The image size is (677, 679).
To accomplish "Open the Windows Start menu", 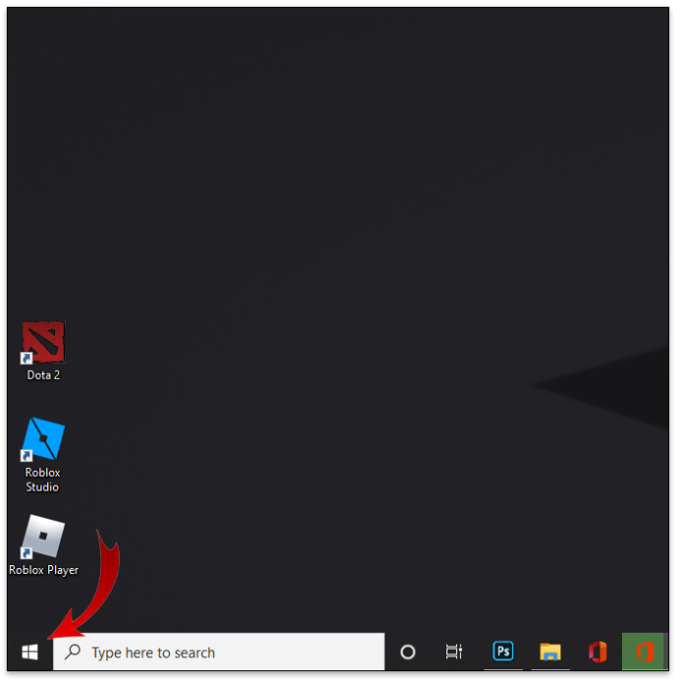I will pos(29,652).
